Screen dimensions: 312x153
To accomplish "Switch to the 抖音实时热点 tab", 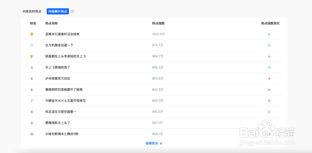I will [32, 11].
